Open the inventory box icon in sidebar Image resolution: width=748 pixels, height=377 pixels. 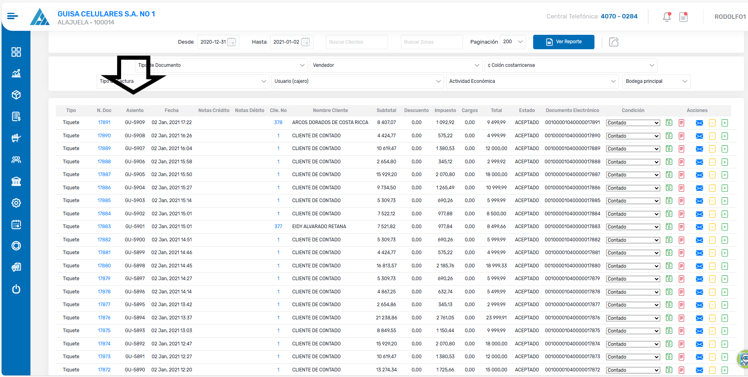point(16,95)
